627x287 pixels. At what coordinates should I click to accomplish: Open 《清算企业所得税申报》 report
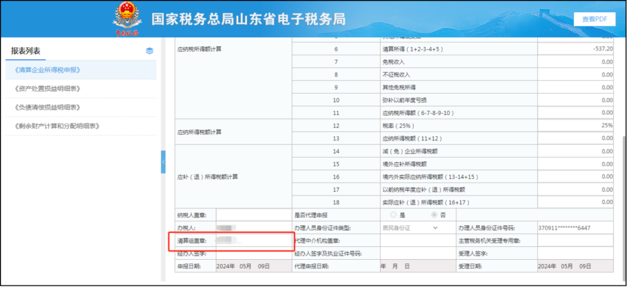(x=48, y=70)
